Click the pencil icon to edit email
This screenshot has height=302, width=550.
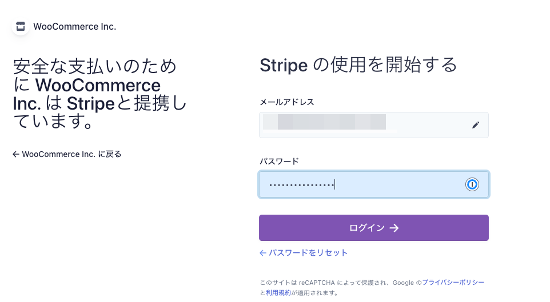pos(476,125)
